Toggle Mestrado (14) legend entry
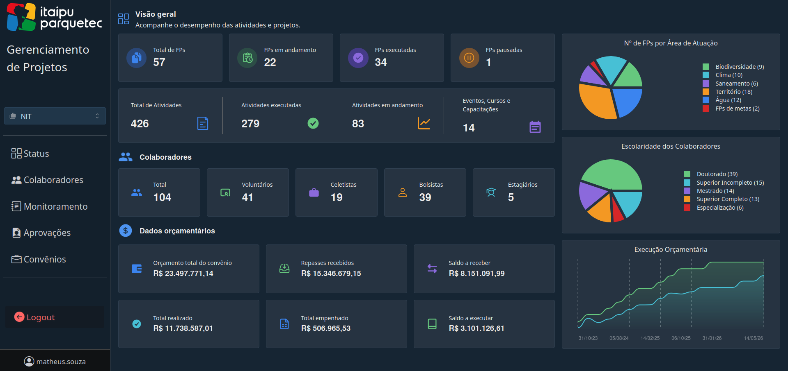The image size is (788, 371). (x=709, y=191)
